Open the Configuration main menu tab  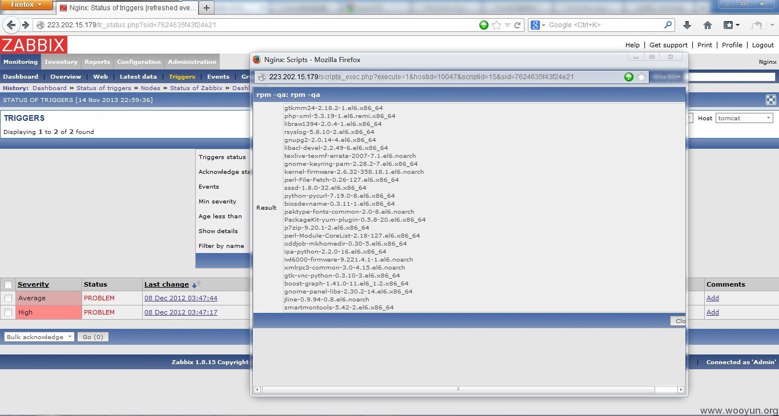pyautogui.click(x=139, y=62)
